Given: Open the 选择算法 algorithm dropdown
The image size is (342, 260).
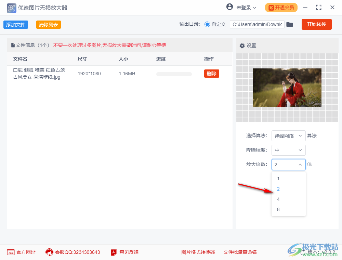Looking at the screenshot, I should pos(288,136).
